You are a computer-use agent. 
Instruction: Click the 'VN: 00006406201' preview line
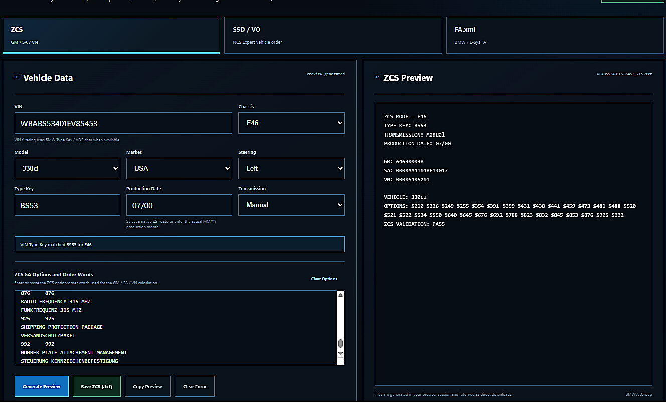point(407,180)
